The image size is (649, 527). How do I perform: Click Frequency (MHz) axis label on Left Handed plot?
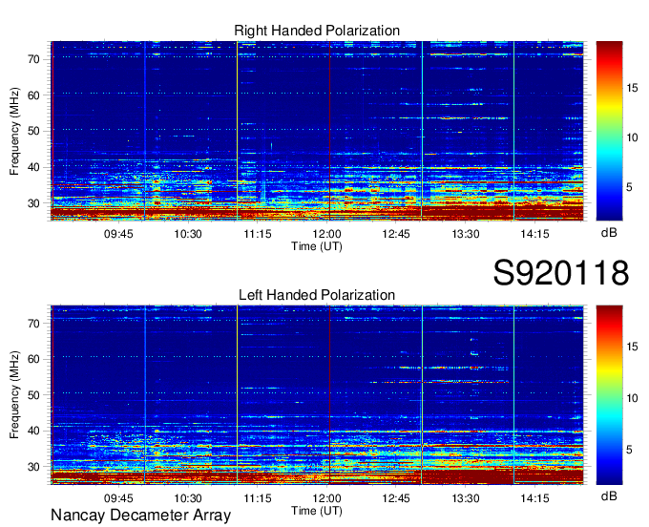[x=14, y=395]
